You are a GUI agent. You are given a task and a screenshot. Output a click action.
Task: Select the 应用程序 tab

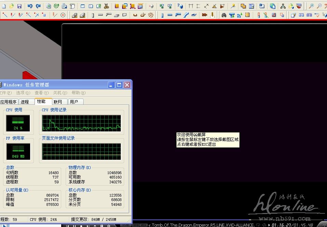tap(9, 102)
